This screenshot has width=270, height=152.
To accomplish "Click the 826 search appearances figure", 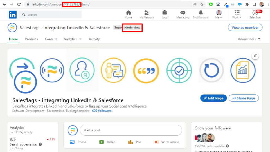I will pos(13,139).
